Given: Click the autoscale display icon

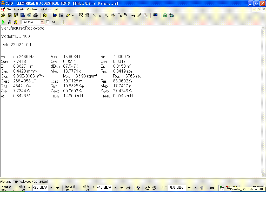Looking at the screenshot, I should (x=155, y=15).
